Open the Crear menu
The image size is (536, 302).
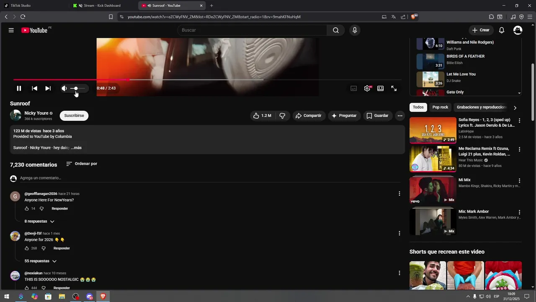[x=481, y=30]
